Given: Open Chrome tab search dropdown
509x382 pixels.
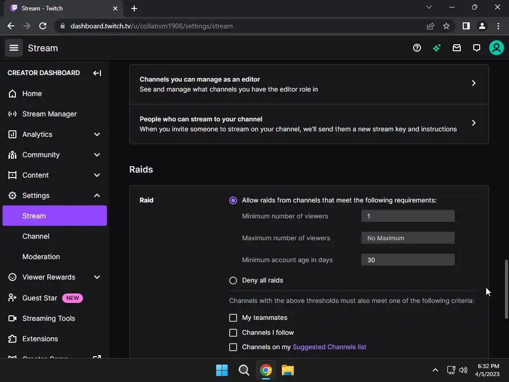Looking at the screenshot, I should click(x=429, y=7).
